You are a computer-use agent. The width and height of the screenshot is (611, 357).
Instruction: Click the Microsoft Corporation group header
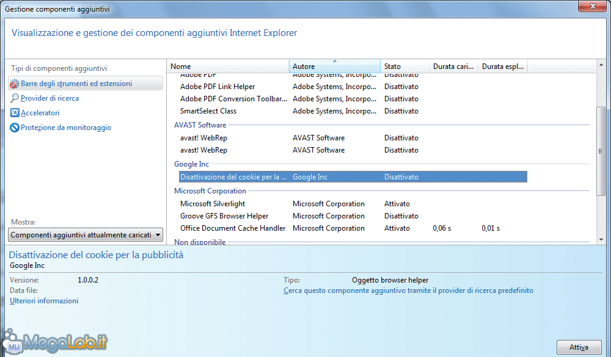(x=210, y=191)
